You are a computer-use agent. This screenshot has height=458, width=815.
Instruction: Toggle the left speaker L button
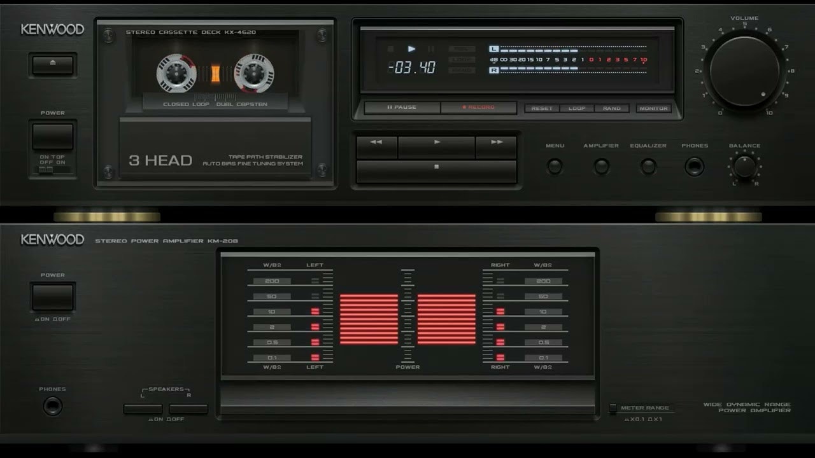pyautogui.click(x=143, y=409)
